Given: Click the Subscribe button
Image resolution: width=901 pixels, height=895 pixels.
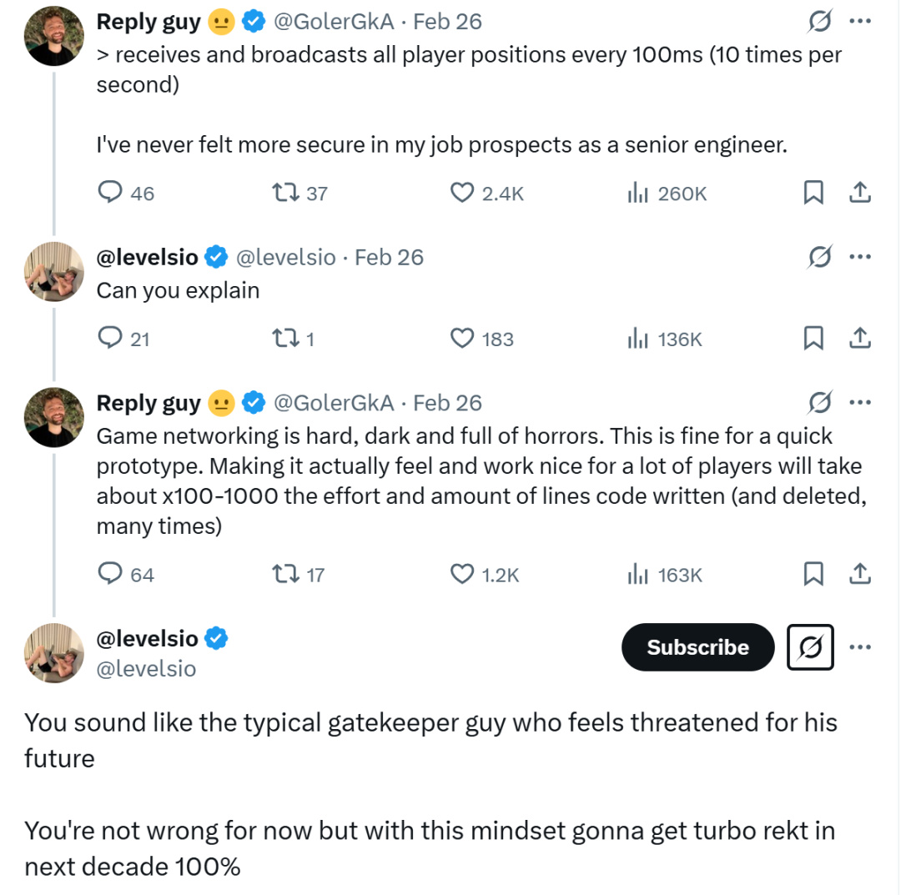Looking at the screenshot, I should [x=697, y=647].
